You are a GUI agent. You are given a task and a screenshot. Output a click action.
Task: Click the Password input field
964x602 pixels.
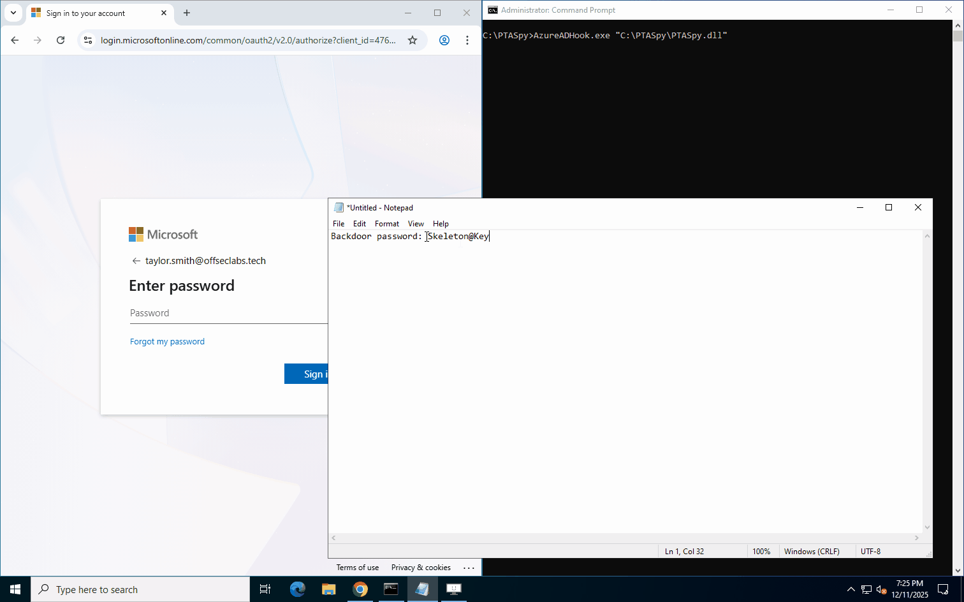coord(226,313)
